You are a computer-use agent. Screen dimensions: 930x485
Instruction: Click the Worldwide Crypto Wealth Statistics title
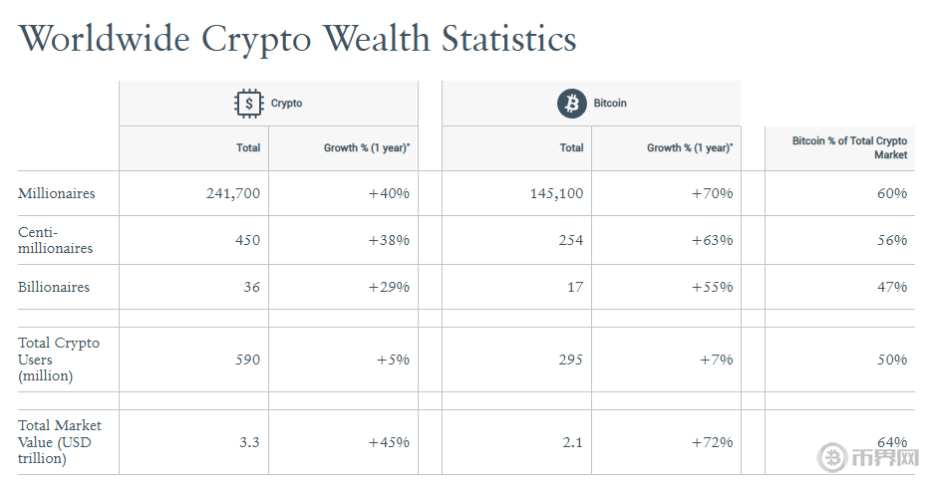[x=297, y=39]
